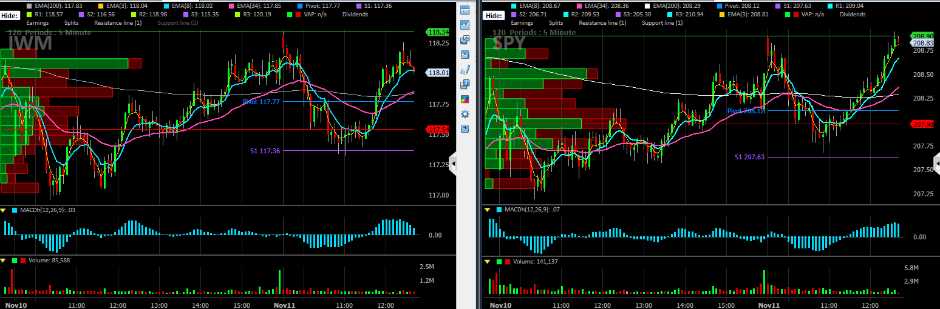Select the drawing tools pencil icon

(465, 70)
